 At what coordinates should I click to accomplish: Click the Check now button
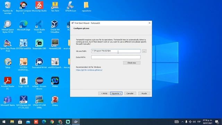click(132, 63)
